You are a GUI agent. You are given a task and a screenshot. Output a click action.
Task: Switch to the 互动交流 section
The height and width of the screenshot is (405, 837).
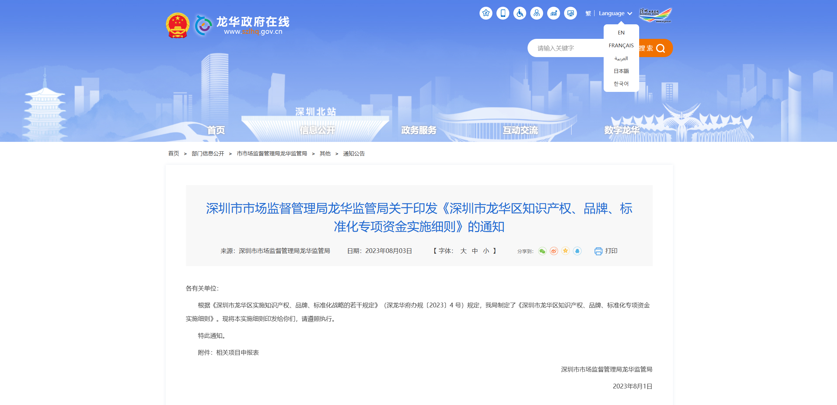(521, 130)
